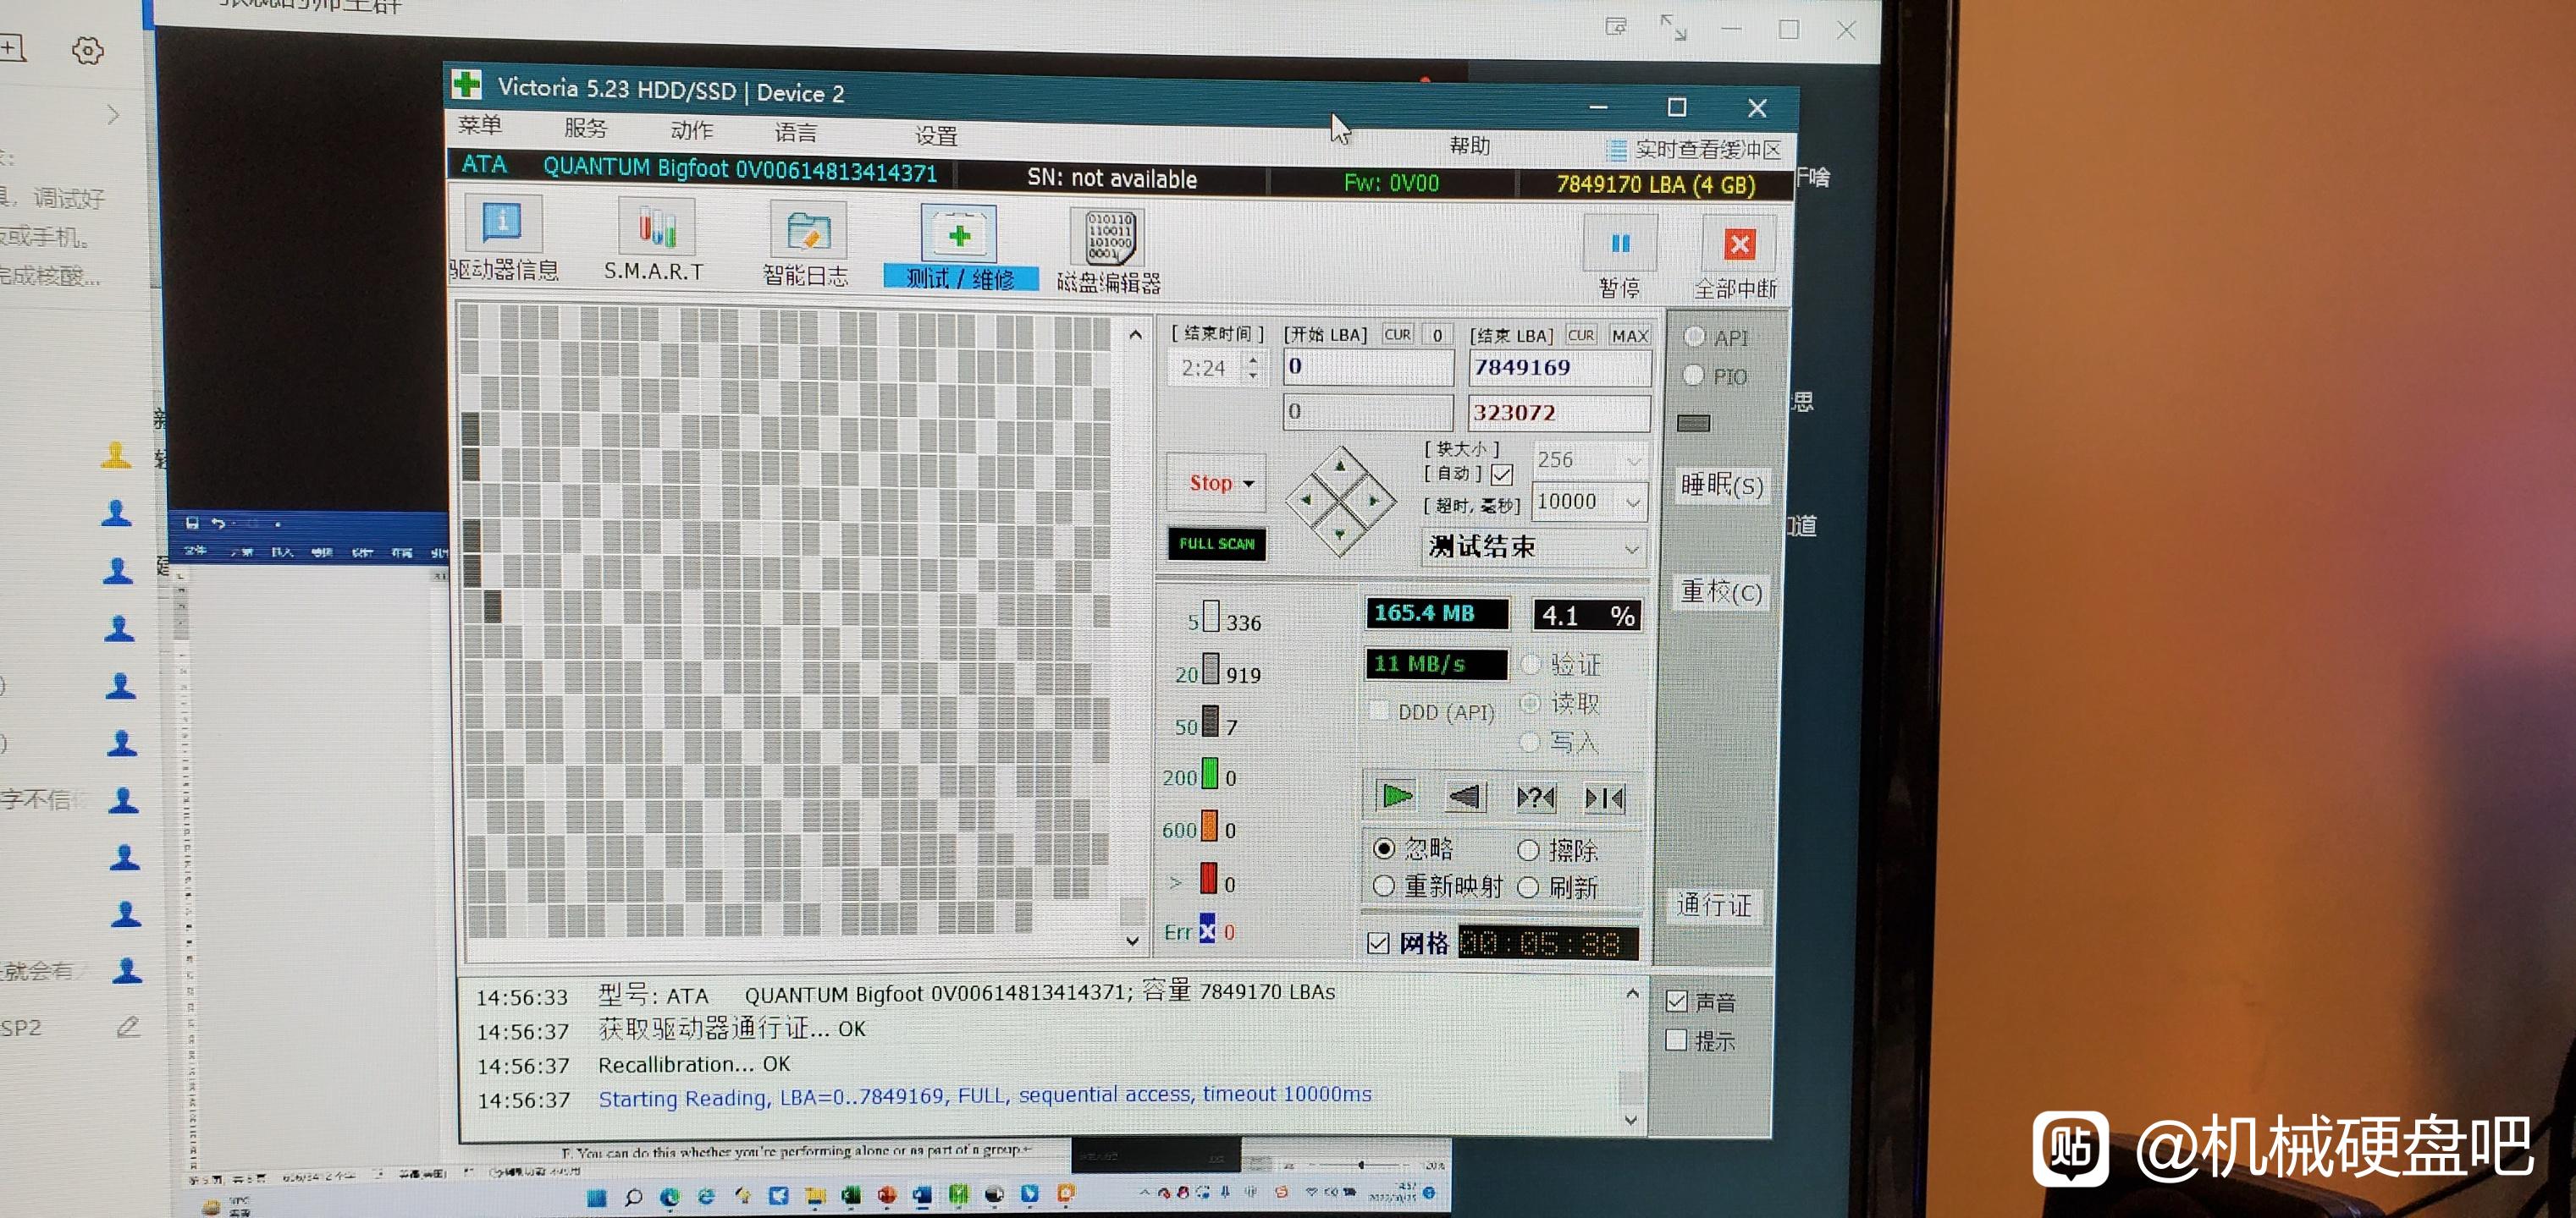
Task: Open the 语言 language menu
Action: pyautogui.click(x=796, y=132)
